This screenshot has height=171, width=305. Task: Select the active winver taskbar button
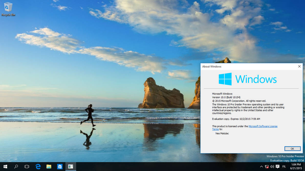71,167
